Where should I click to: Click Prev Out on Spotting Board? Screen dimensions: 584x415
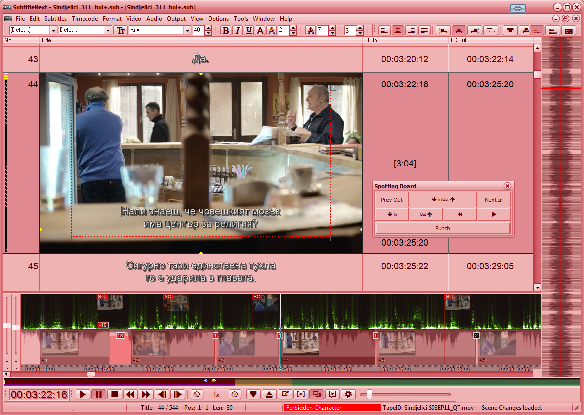click(392, 199)
